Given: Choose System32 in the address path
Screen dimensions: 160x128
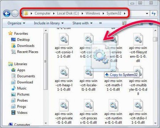Looking at the screenshot, I should click(114, 13).
